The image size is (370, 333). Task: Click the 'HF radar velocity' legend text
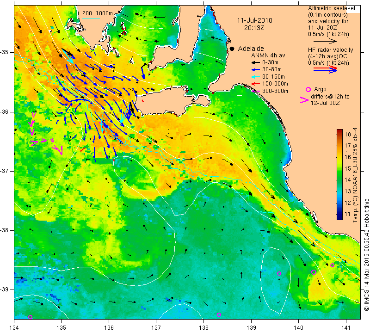(x=330, y=50)
